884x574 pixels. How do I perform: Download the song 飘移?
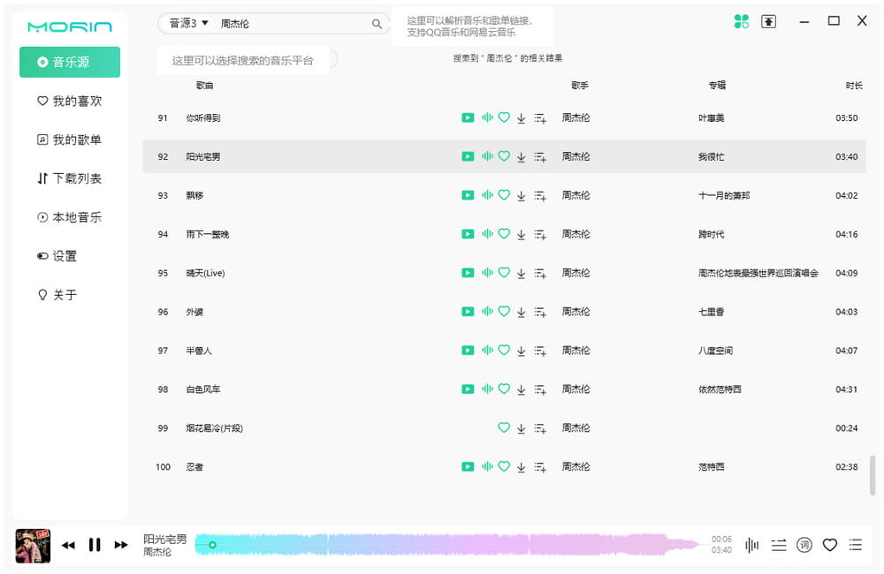[522, 195]
